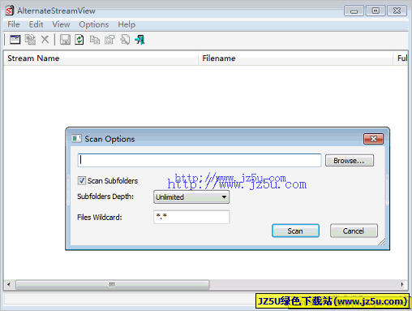Screen dimensions: 412x311
Task: Click the delete streams X icon
Action: point(45,40)
